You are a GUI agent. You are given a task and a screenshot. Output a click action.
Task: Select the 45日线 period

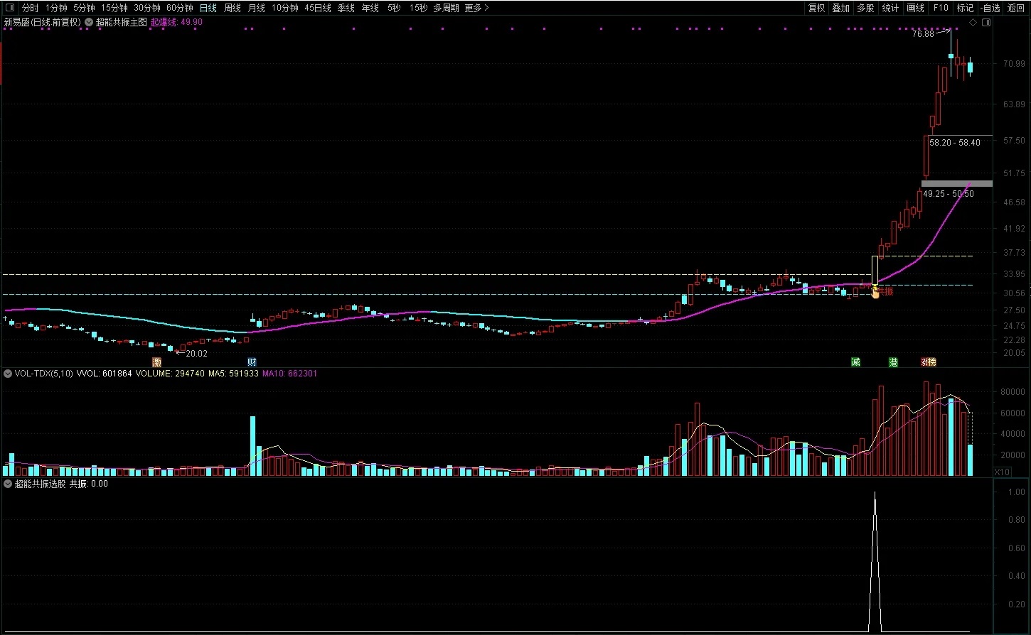318,8
